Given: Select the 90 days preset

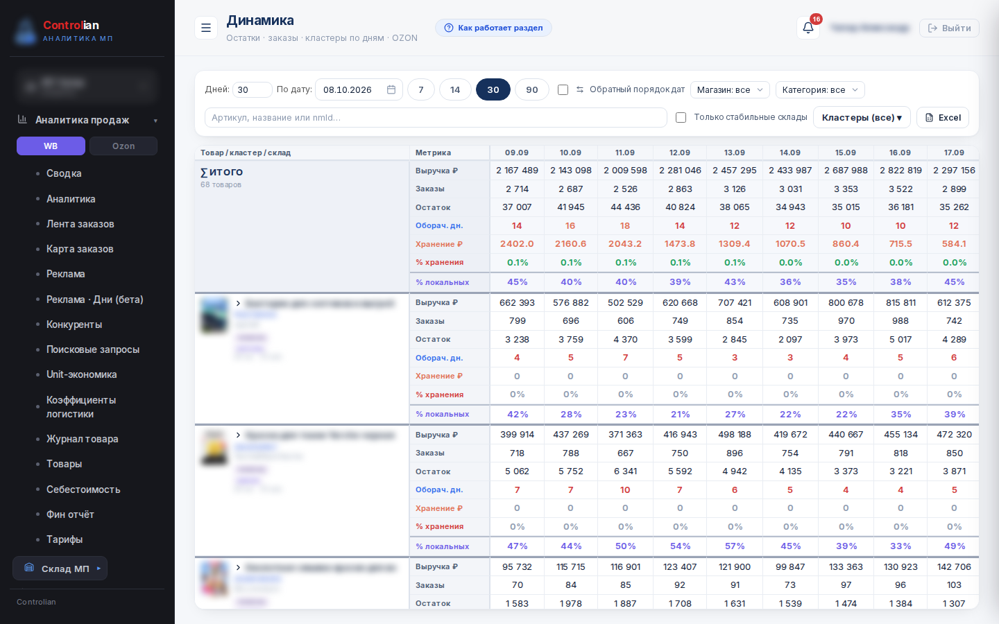Looking at the screenshot, I should pos(532,89).
